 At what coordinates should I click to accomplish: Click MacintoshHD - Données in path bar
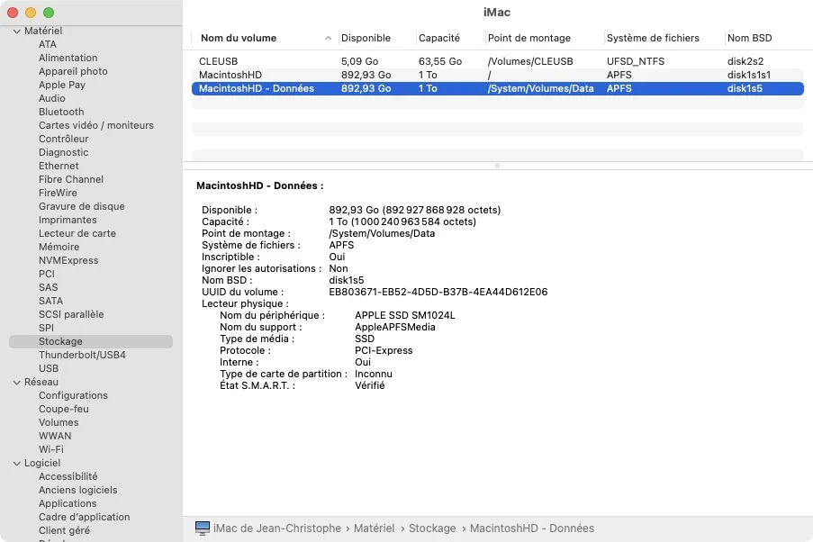532,528
